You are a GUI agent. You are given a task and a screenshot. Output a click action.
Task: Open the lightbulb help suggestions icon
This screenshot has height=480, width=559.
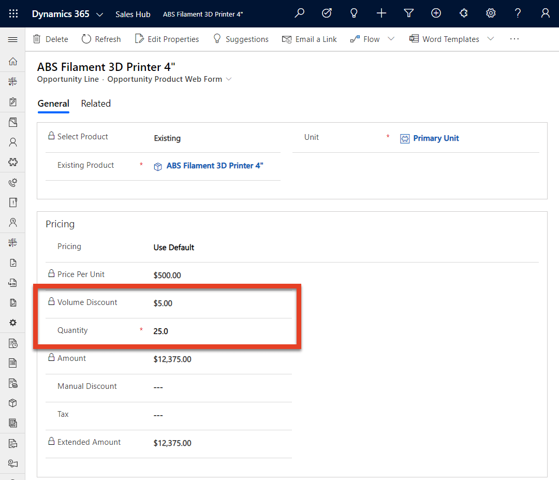point(354,13)
